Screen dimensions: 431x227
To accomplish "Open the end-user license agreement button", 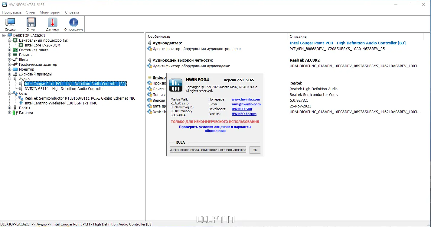I will click(x=208, y=150).
